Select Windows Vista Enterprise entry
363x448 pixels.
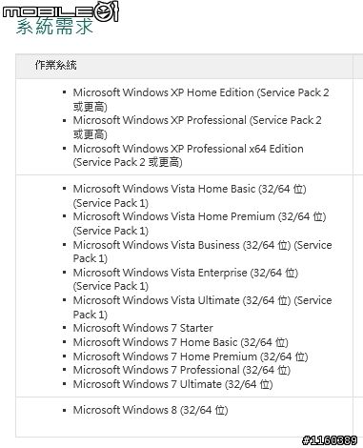pos(186,279)
